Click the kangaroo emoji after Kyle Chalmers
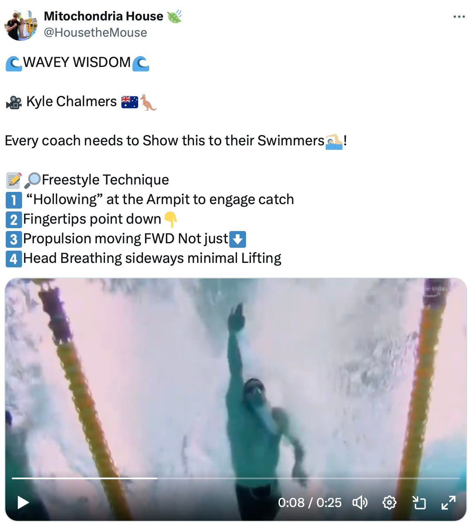 (149, 102)
